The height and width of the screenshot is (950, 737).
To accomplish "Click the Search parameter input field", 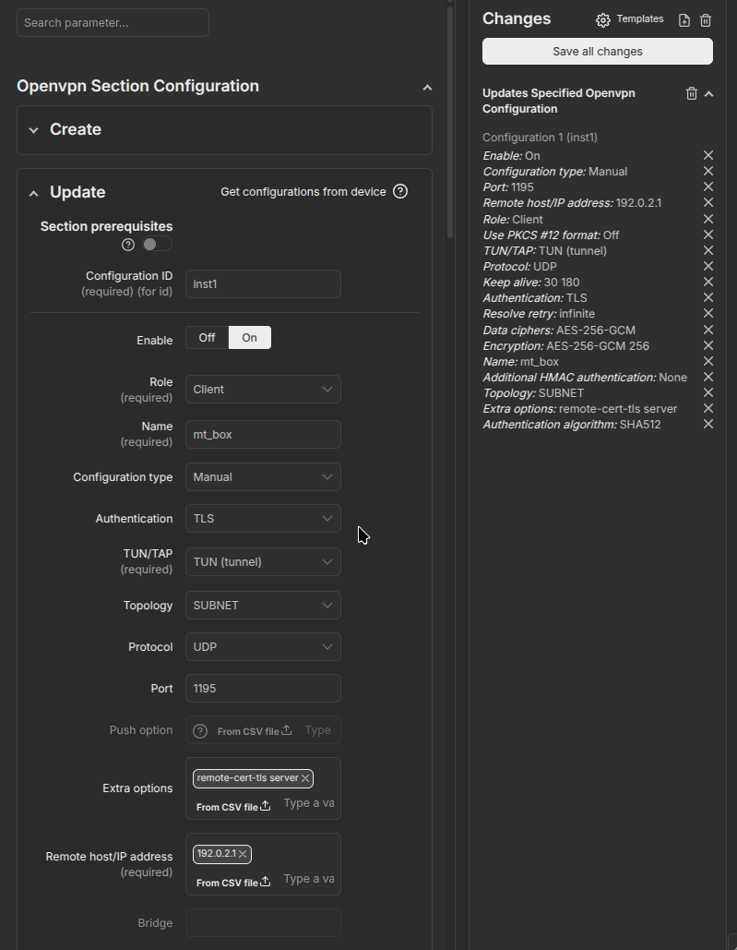I will coord(113,23).
